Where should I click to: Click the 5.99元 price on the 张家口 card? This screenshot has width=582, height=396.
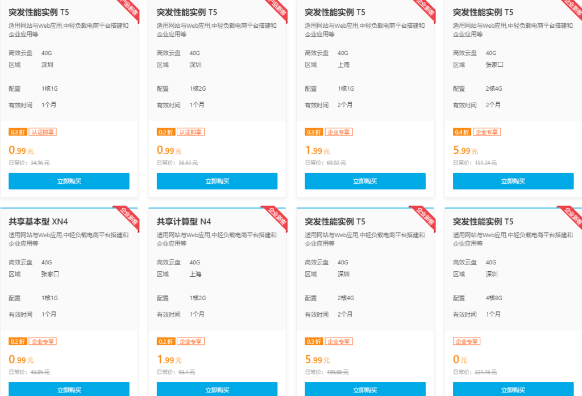pyautogui.click(x=465, y=151)
